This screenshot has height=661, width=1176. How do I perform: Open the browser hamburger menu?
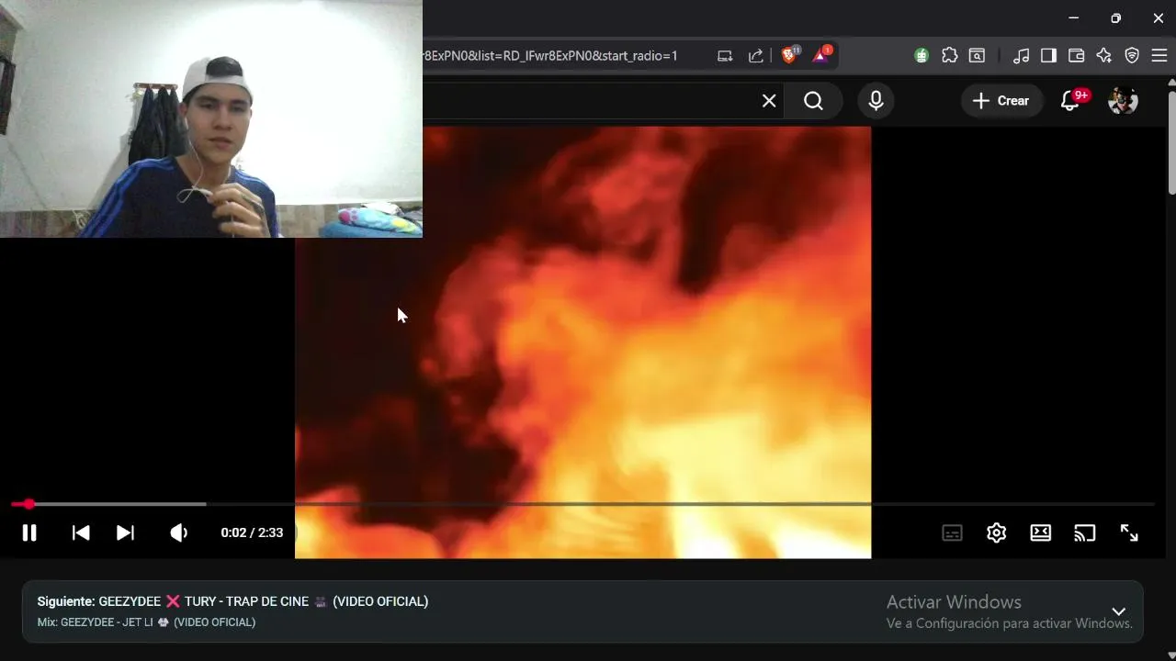coord(1159,56)
